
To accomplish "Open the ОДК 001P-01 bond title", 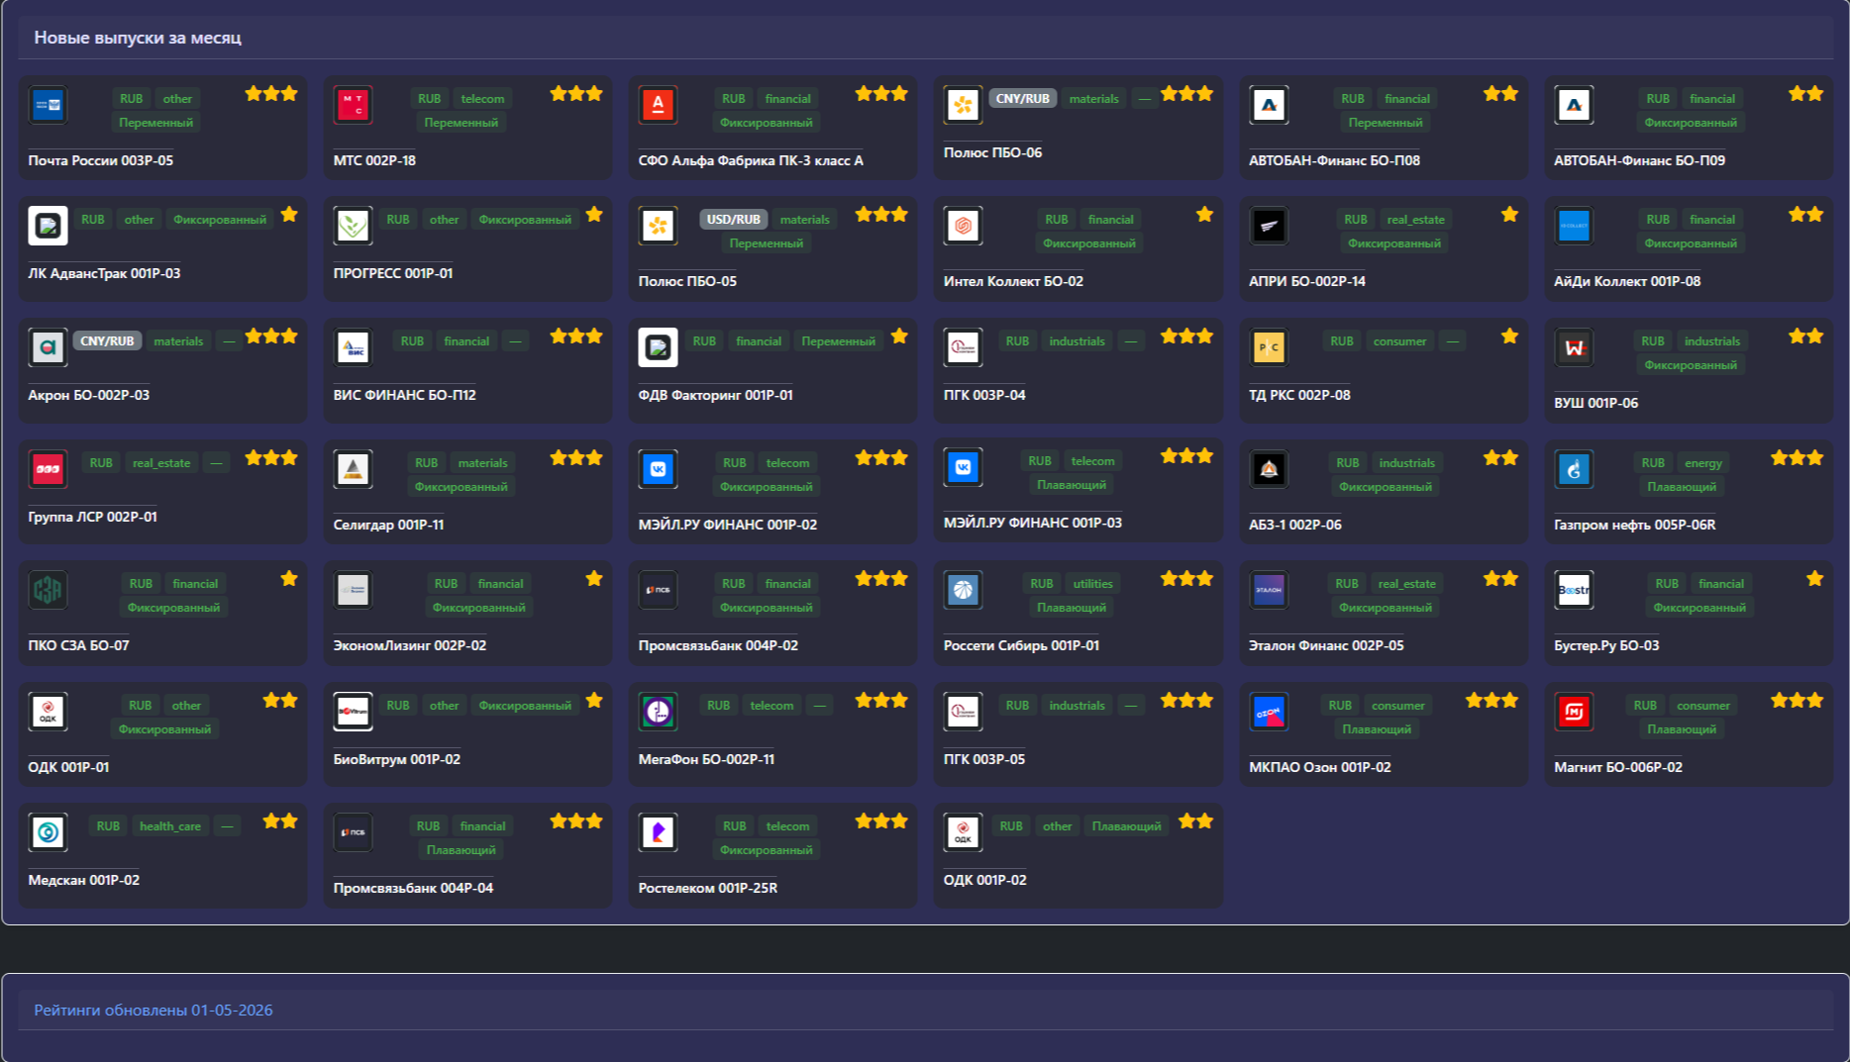I will [68, 767].
